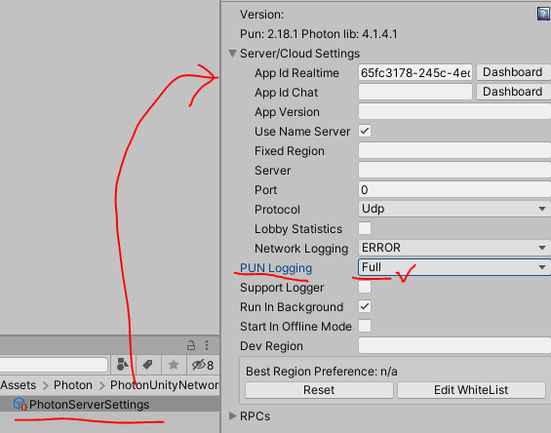Click the Dev Region input field

point(454,345)
